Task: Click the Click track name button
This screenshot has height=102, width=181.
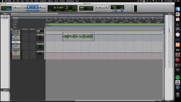Action: click(x=14, y=31)
